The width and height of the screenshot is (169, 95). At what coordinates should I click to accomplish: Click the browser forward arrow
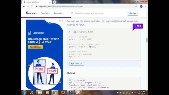tap(28, 6)
